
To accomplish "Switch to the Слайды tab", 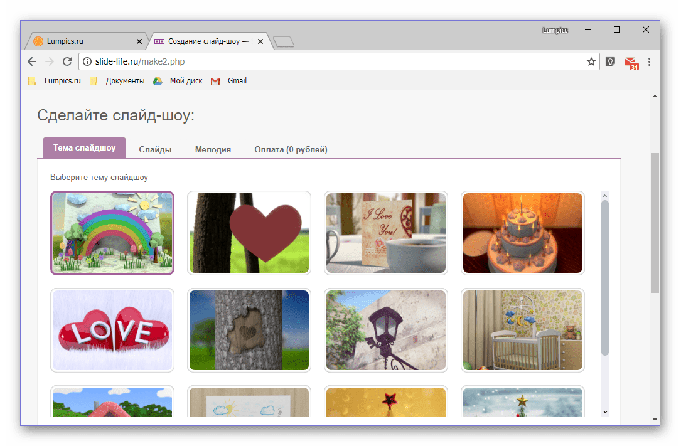I will (x=155, y=150).
